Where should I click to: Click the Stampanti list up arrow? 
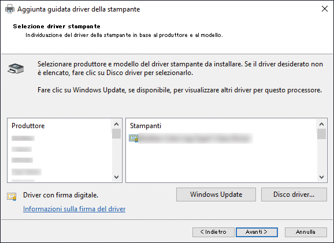(321, 124)
